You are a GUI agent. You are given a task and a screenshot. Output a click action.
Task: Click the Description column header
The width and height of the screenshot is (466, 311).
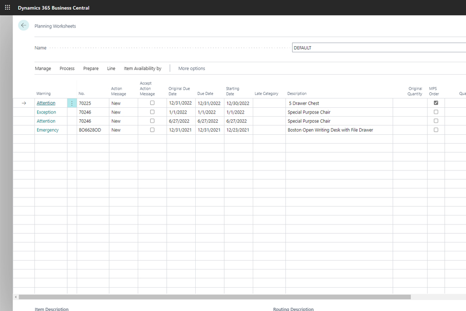click(297, 93)
